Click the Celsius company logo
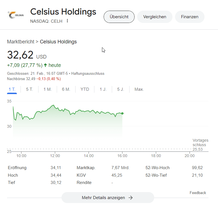Screen dimensions: 218x210 click(15, 15)
